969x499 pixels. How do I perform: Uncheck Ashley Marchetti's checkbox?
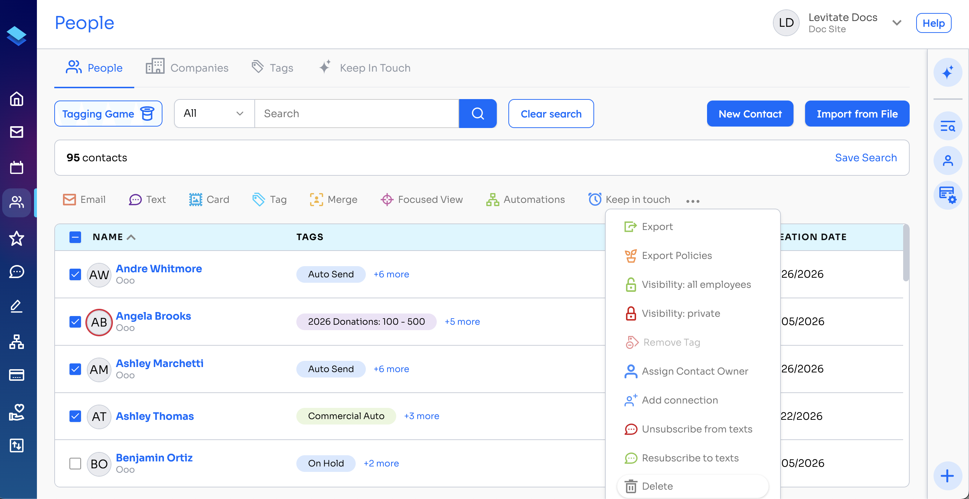tap(75, 369)
